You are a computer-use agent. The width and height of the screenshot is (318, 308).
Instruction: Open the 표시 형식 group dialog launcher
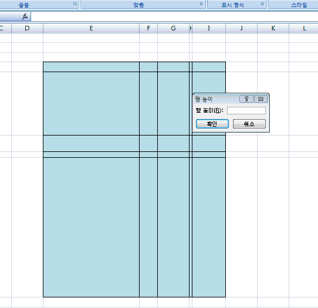coord(263,4)
